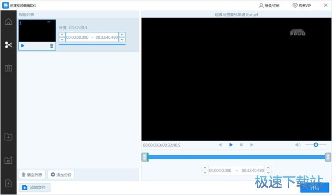Decrease clip start time with down arrow
The image size is (332, 195).
(x=62, y=39)
